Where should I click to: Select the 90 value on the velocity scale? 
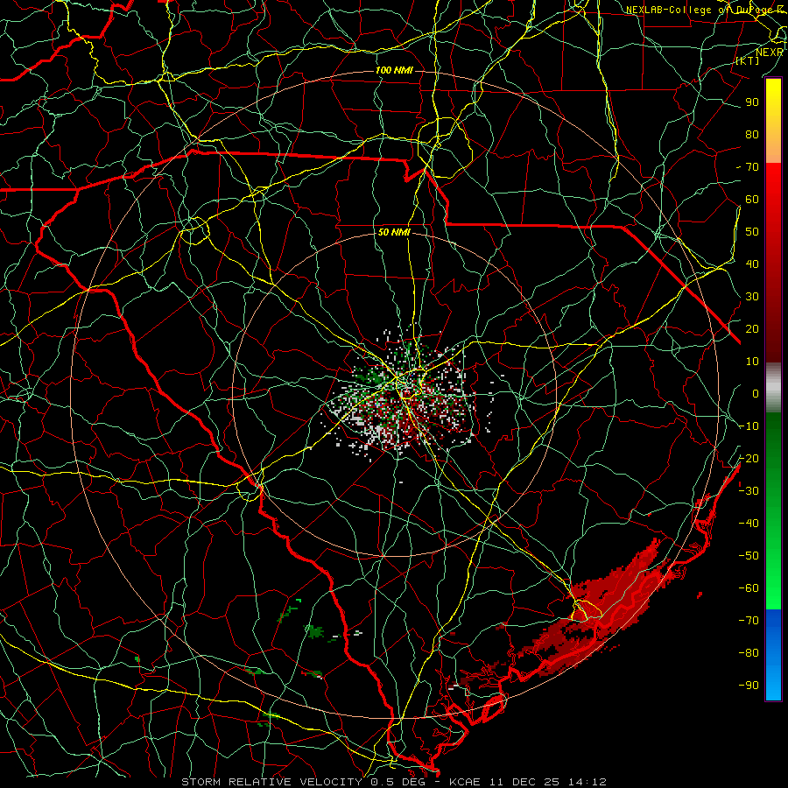[752, 102]
